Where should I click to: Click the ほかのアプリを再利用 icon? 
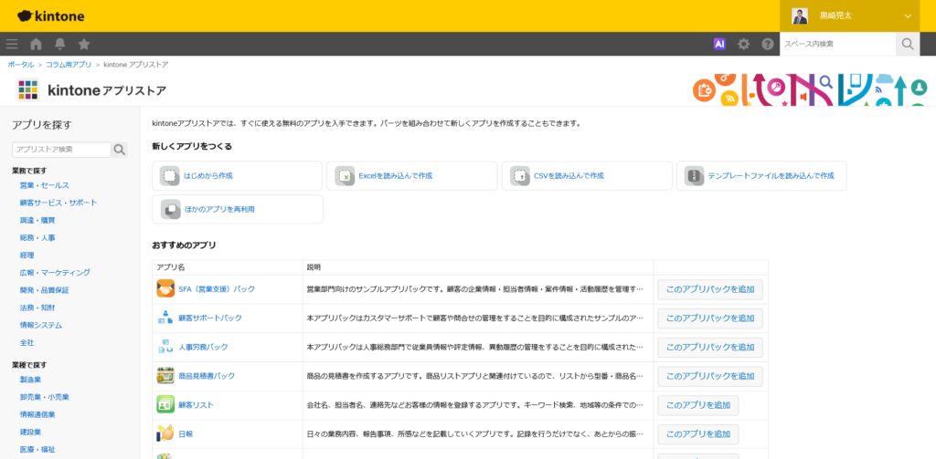click(x=170, y=209)
